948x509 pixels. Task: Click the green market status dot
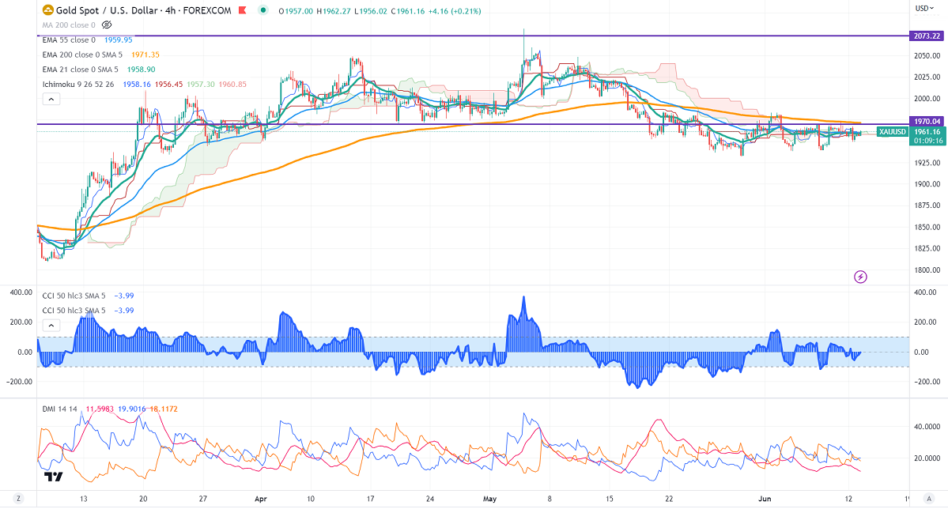pyautogui.click(x=263, y=10)
